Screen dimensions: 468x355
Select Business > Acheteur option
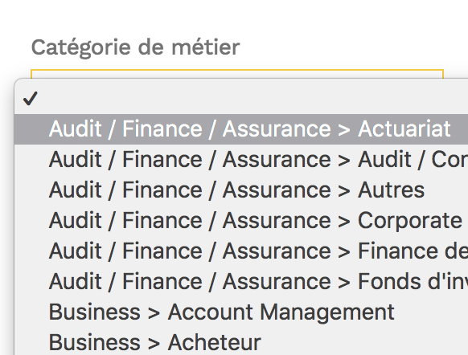pos(241,342)
